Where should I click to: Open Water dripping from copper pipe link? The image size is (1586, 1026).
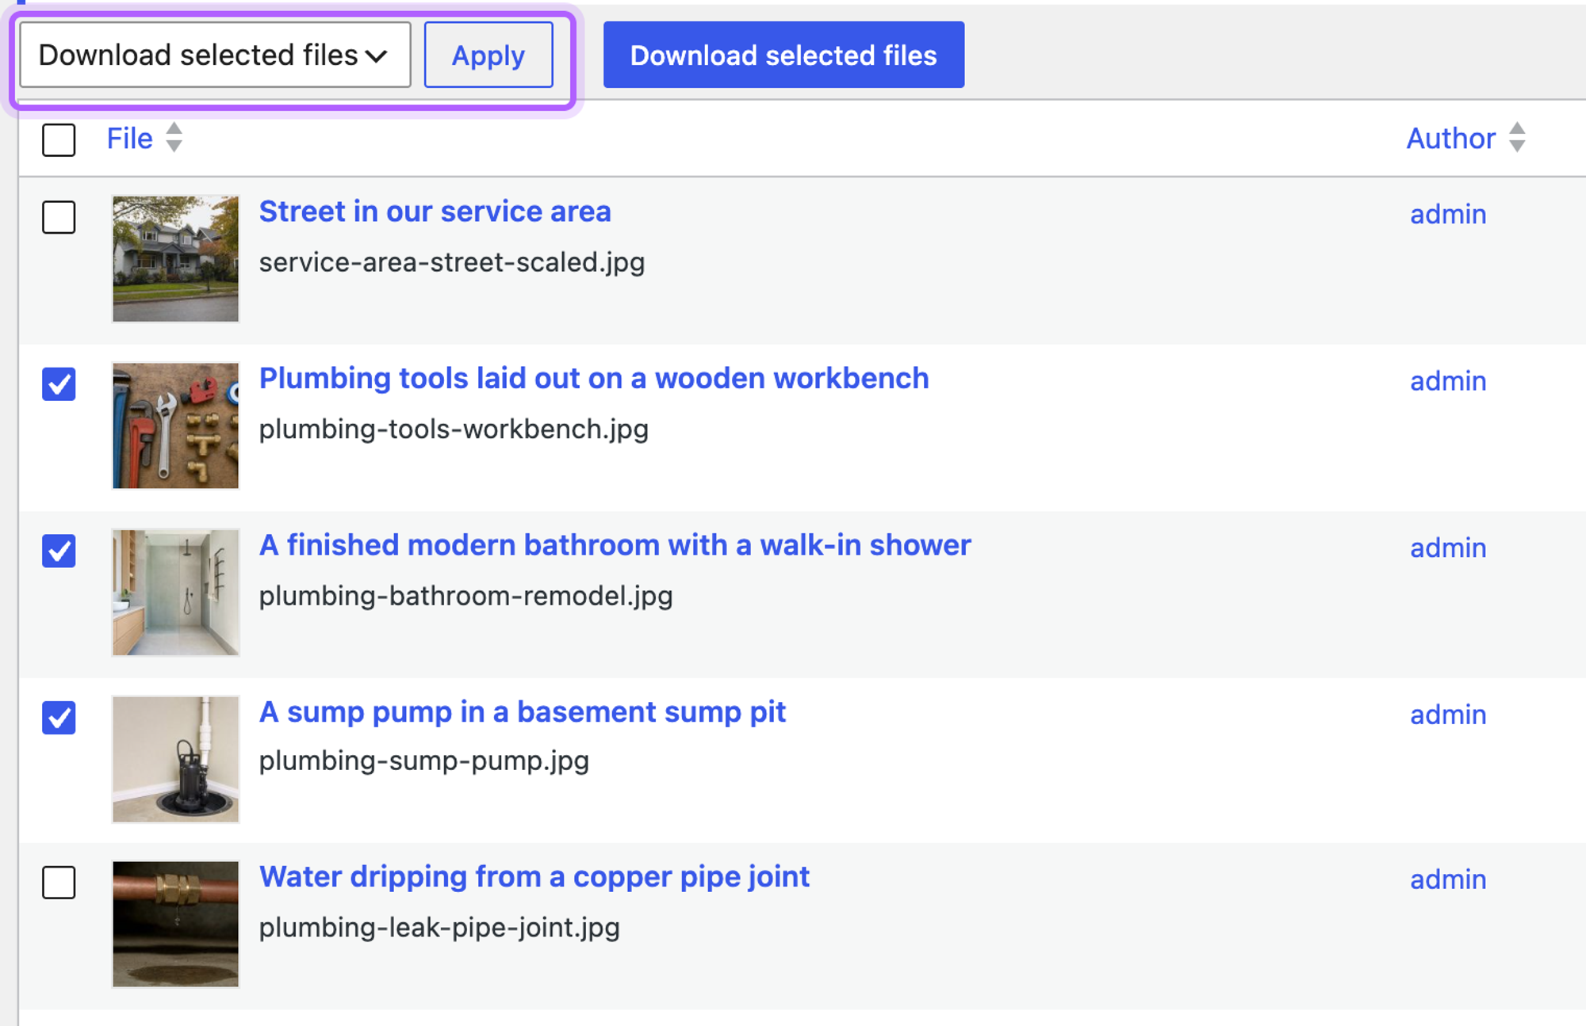pos(534,877)
